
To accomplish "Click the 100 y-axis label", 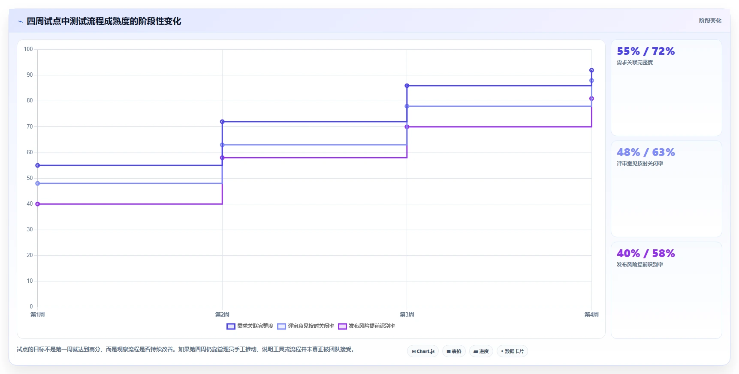I will 28,49.
